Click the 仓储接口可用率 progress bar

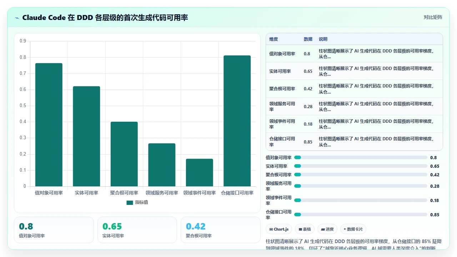tap(361, 215)
